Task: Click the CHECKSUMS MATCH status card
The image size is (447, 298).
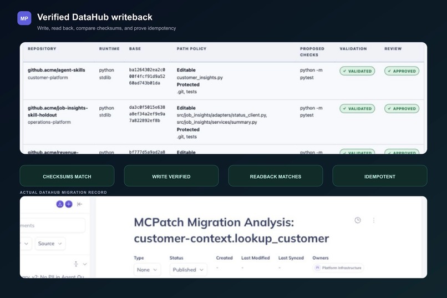Action: click(67, 176)
